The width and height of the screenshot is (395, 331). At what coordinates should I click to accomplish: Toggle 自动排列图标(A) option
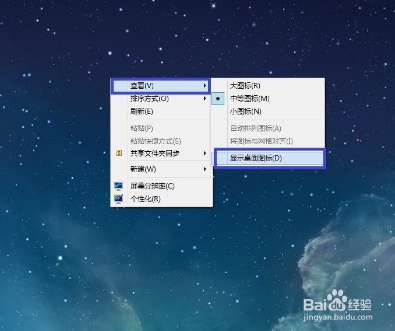(x=267, y=128)
